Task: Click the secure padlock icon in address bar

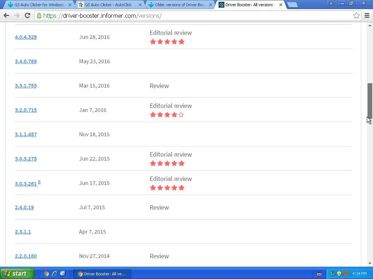Action: 39,16
